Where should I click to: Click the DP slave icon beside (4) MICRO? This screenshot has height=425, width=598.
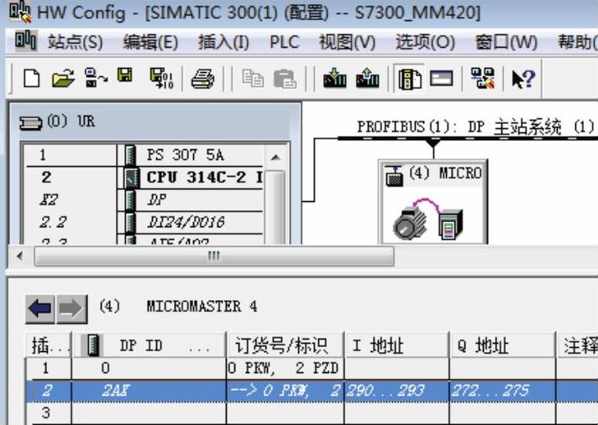(394, 175)
